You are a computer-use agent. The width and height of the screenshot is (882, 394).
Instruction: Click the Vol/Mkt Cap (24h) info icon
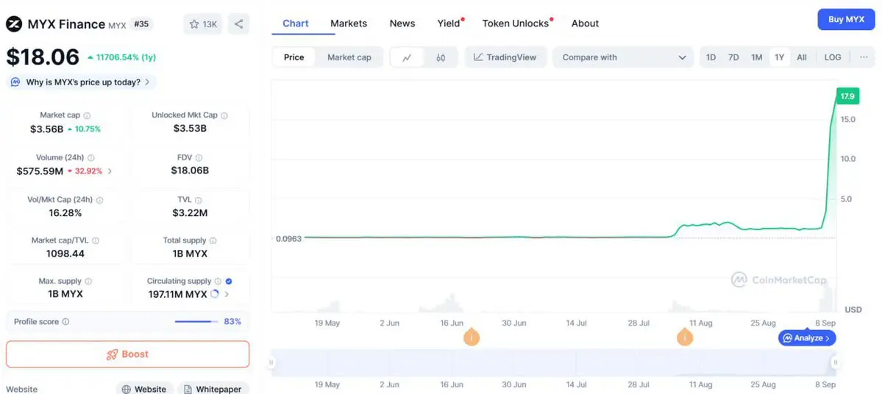pyautogui.click(x=100, y=200)
